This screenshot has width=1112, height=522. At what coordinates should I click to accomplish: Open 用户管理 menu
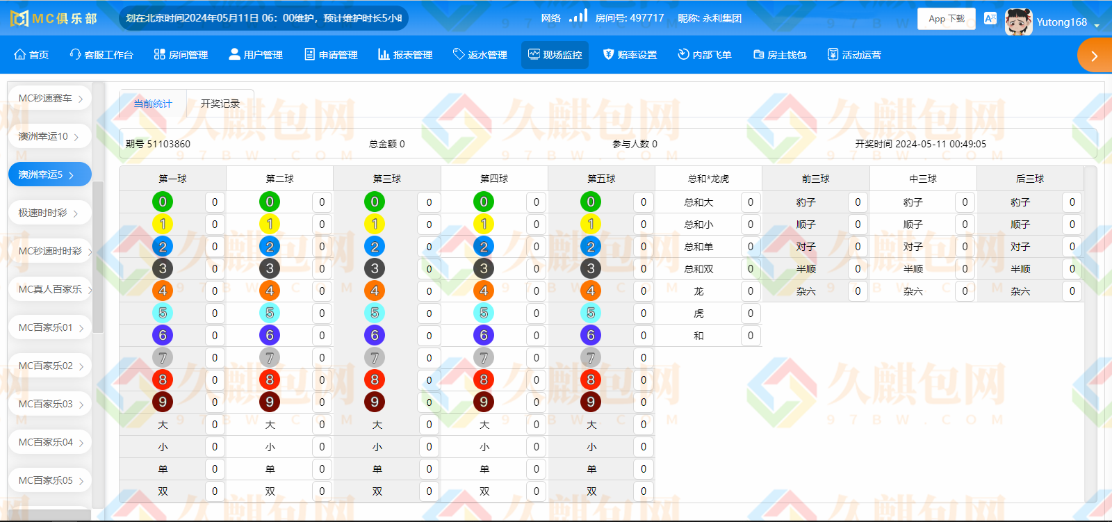(256, 55)
